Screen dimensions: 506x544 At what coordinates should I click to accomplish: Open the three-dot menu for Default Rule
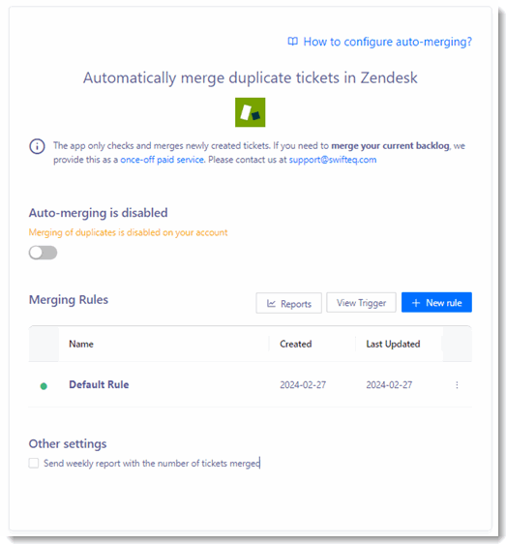point(457,384)
